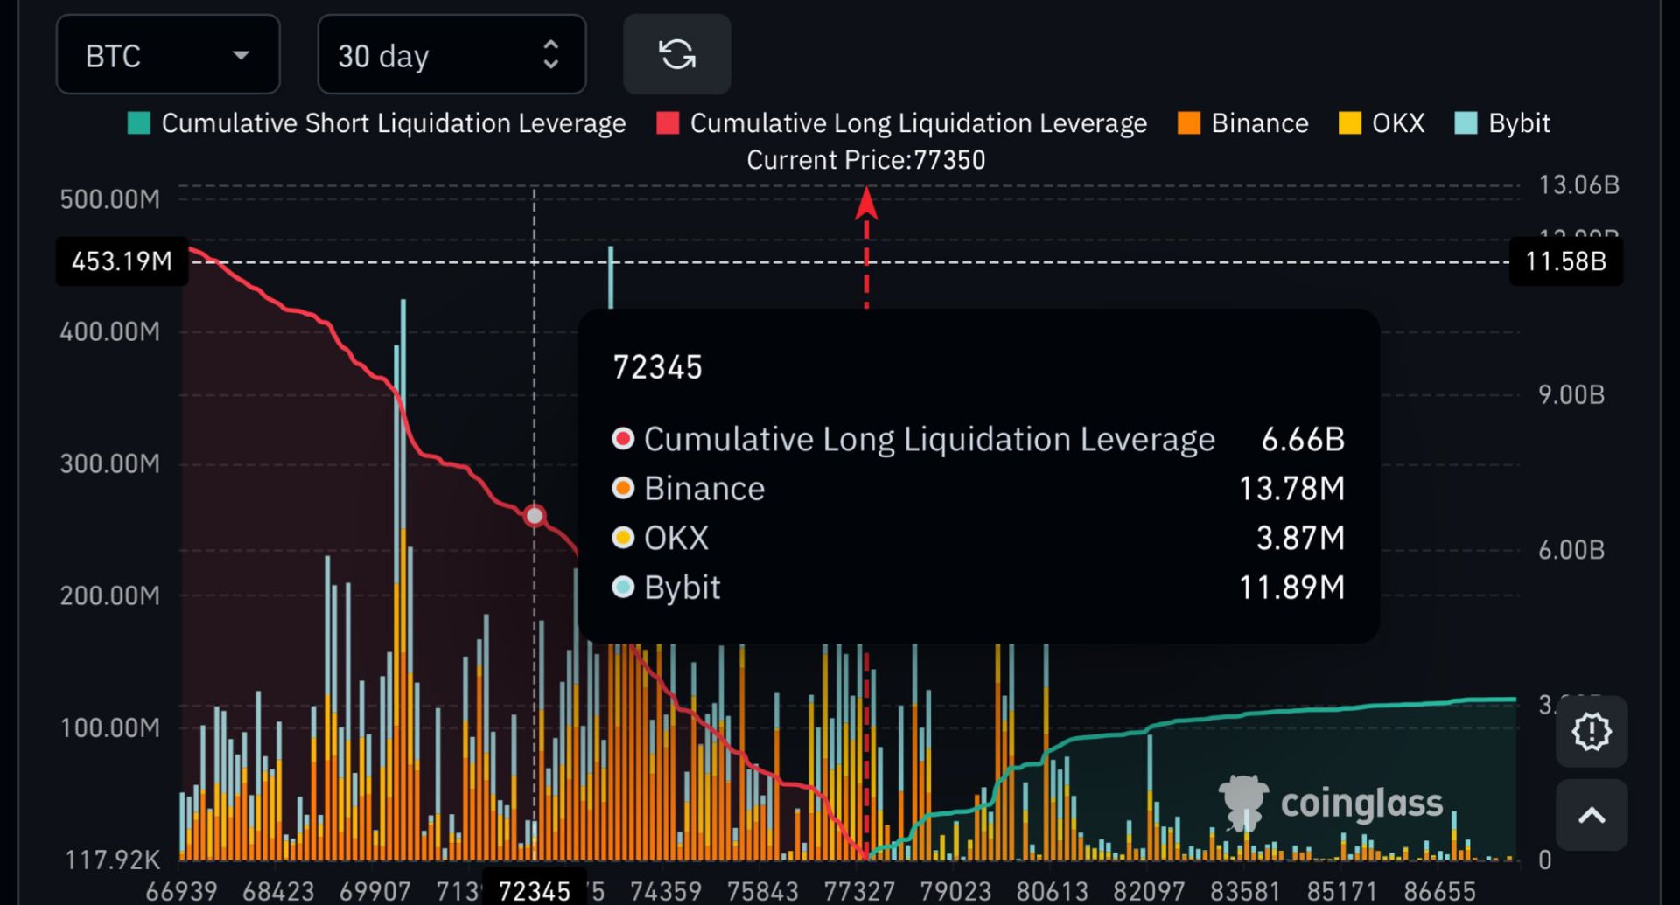Click the 66939 price axis label
Viewport: 1680px width, 905px height.
tap(181, 891)
